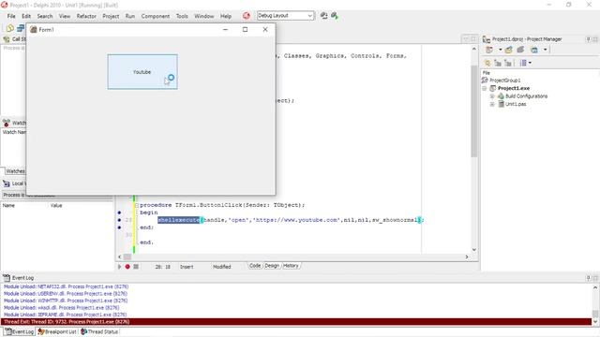
Task: Click the yellow new items toolbar icon
Action: [x=10, y=28]
